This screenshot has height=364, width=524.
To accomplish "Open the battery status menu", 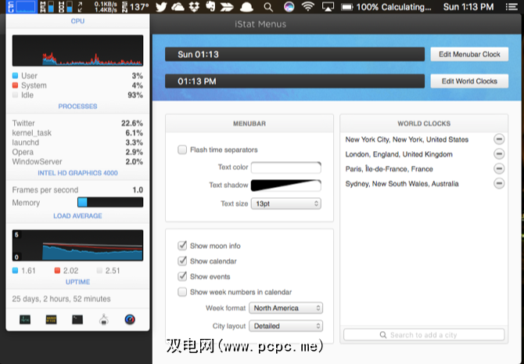I will [386, 7].
